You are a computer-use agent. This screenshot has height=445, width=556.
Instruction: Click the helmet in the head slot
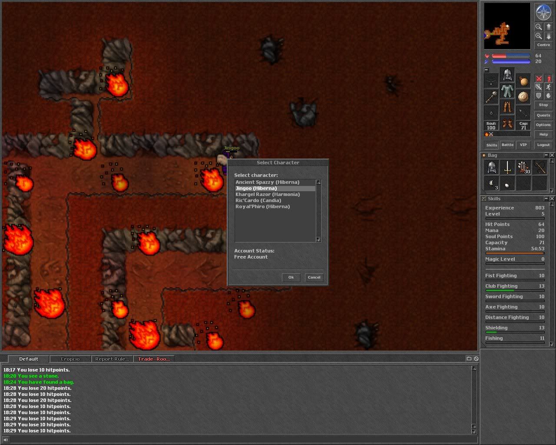[507, 75]
